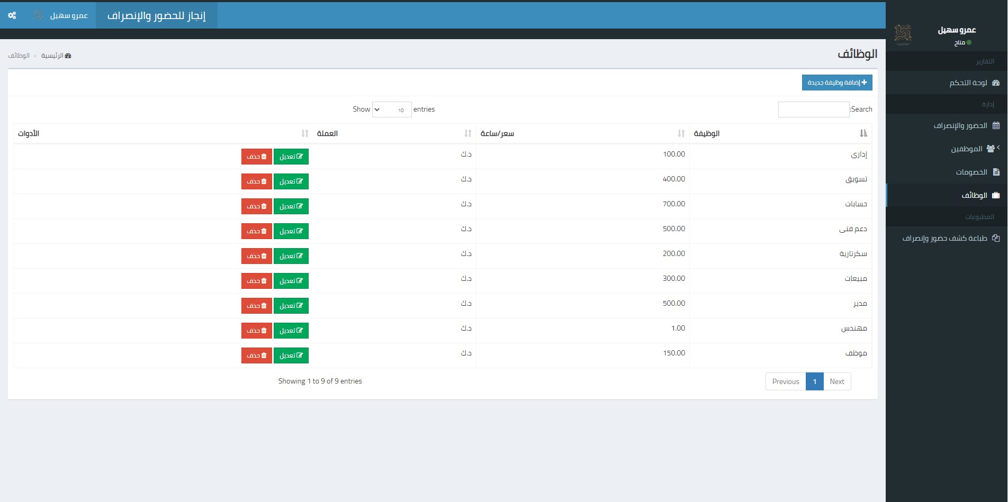Select 400.00 rate cell for تسويق
The height and width of the screenshot is (502, 1008).
[583, 181]
